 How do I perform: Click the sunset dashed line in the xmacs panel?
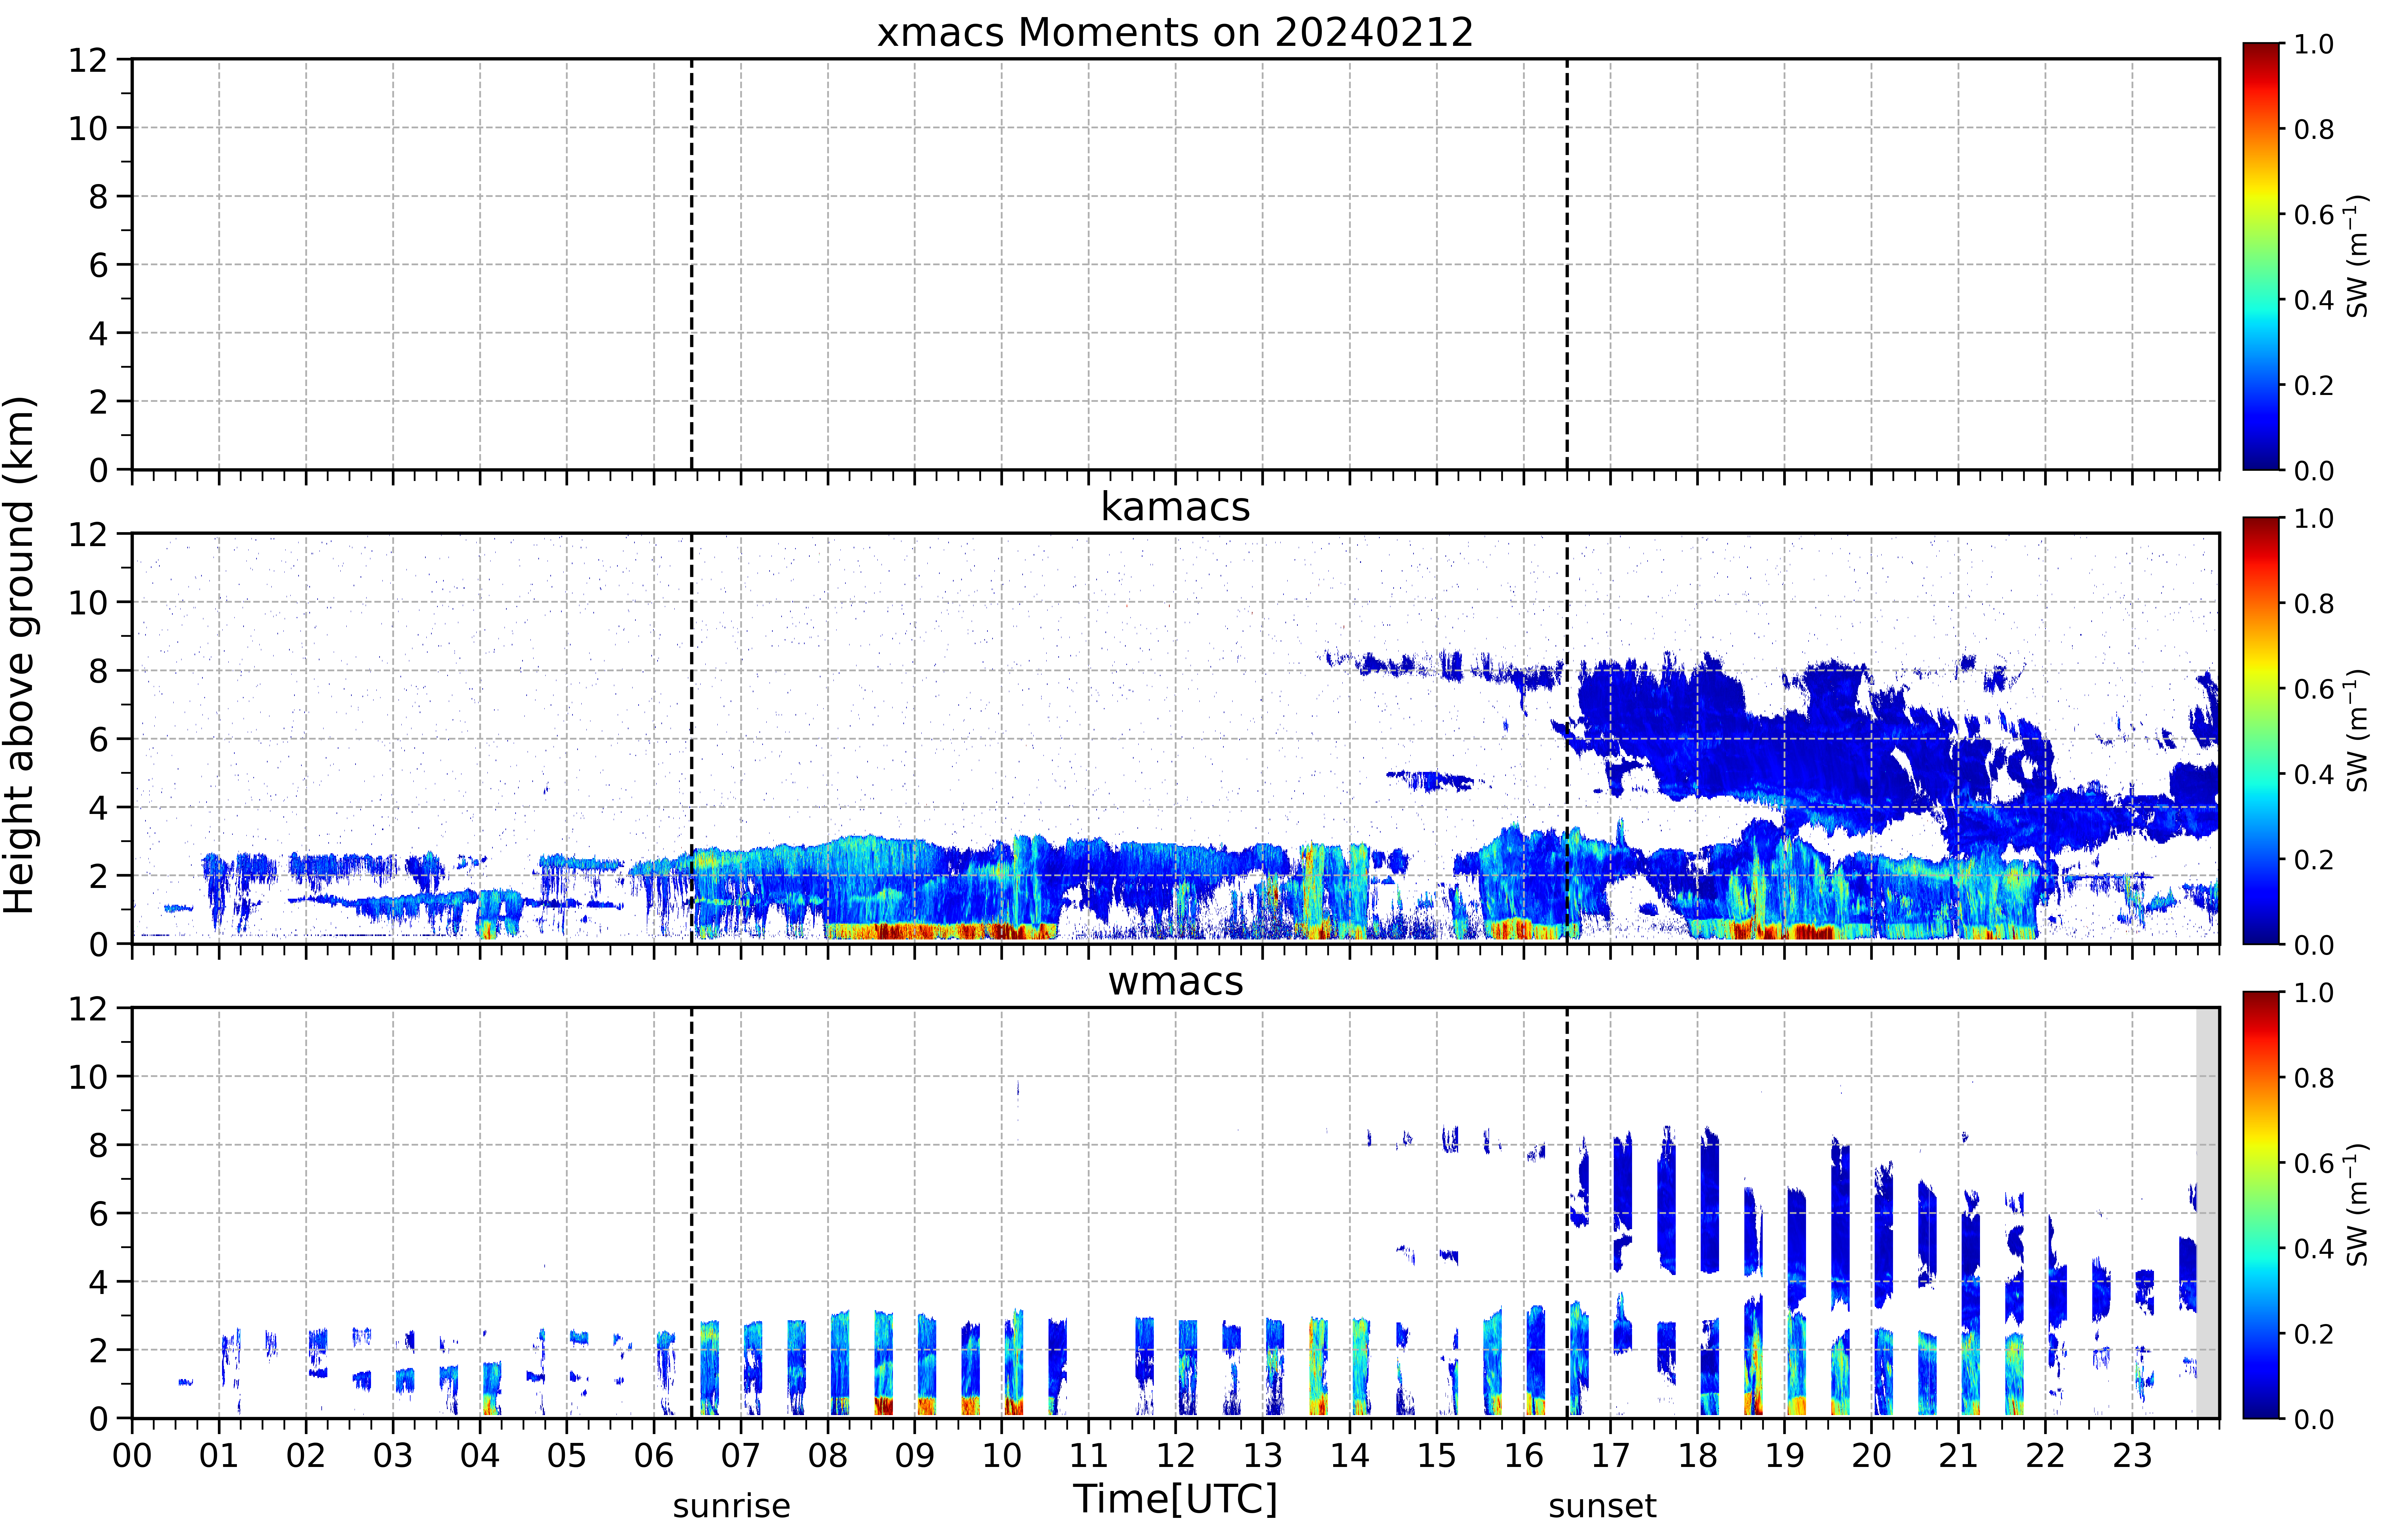(x=1567, y=264)
